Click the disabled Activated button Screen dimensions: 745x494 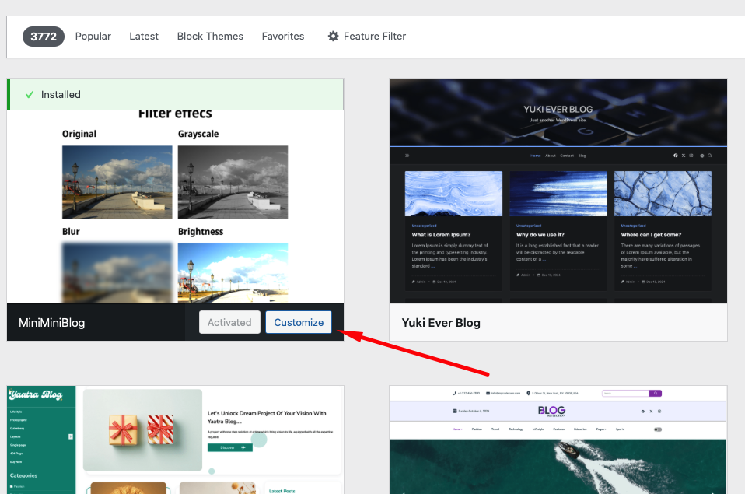(x=229, y=322)
